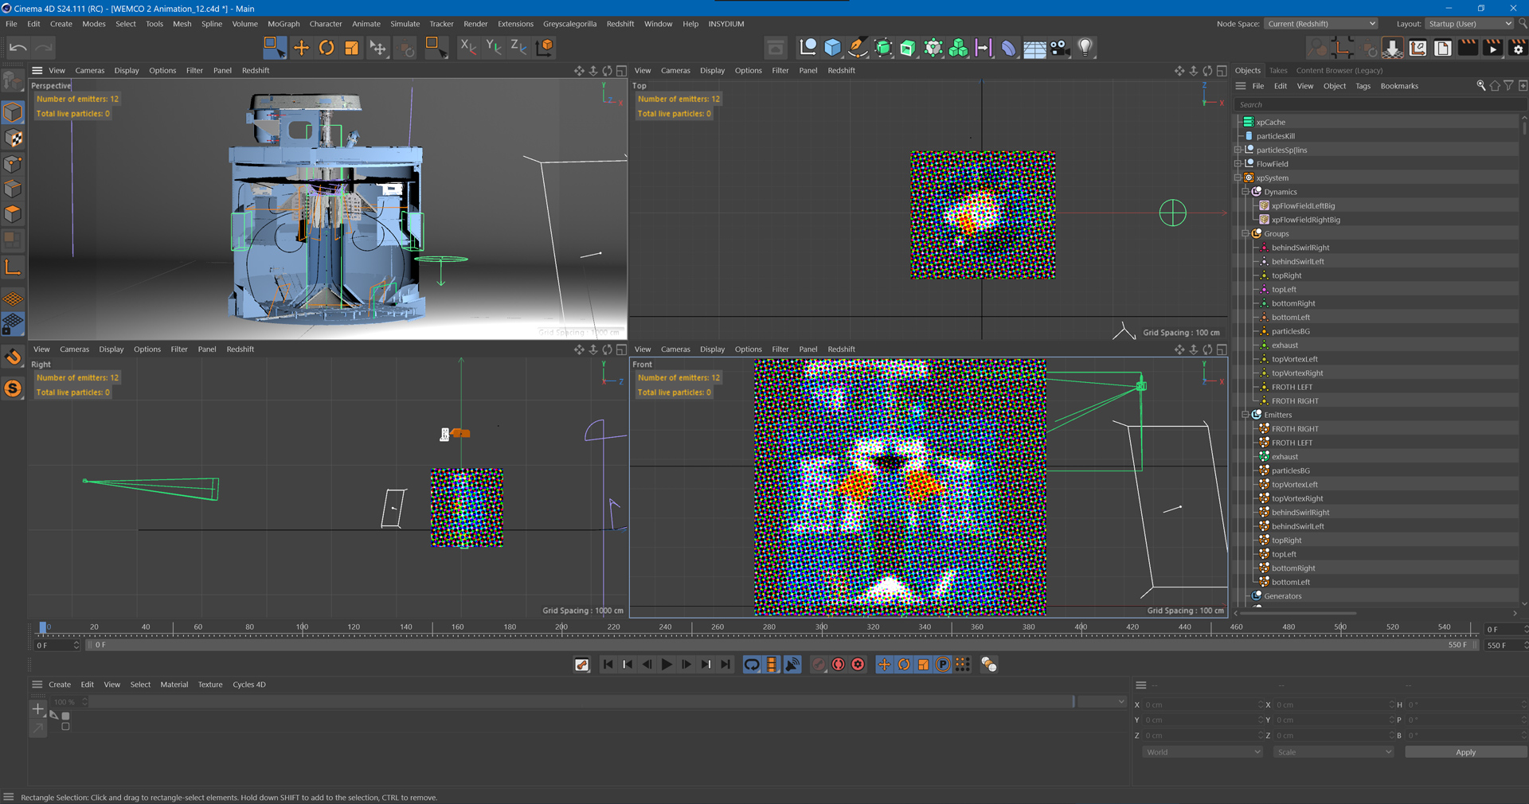Collapse the Emitters group in Objects
Viewport: 1529px width, 804px height.
(x=1245, y=415)
